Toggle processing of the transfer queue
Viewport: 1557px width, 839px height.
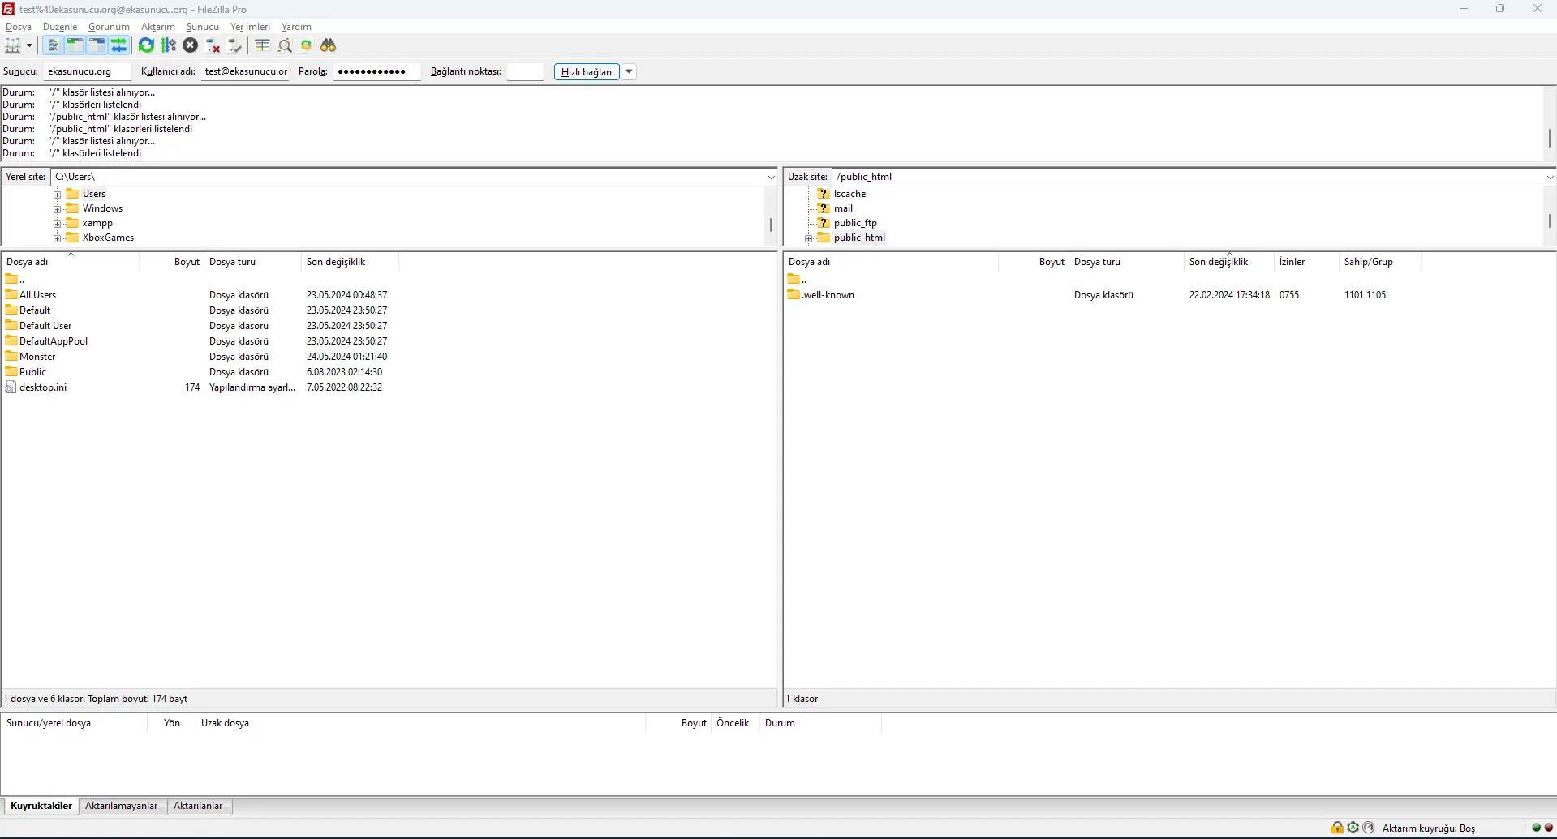(169, 45)
